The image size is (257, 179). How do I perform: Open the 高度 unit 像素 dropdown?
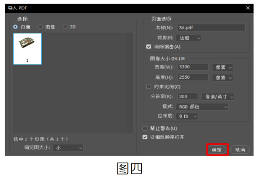tap(223, 78)
